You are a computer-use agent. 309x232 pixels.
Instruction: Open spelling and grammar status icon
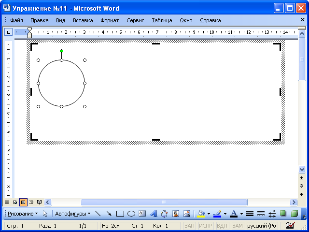[290, 225]
